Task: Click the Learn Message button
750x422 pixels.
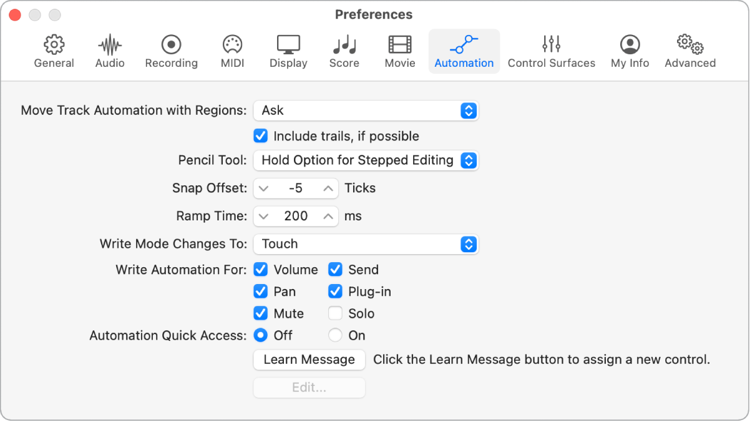Action: tap(309, 360)
